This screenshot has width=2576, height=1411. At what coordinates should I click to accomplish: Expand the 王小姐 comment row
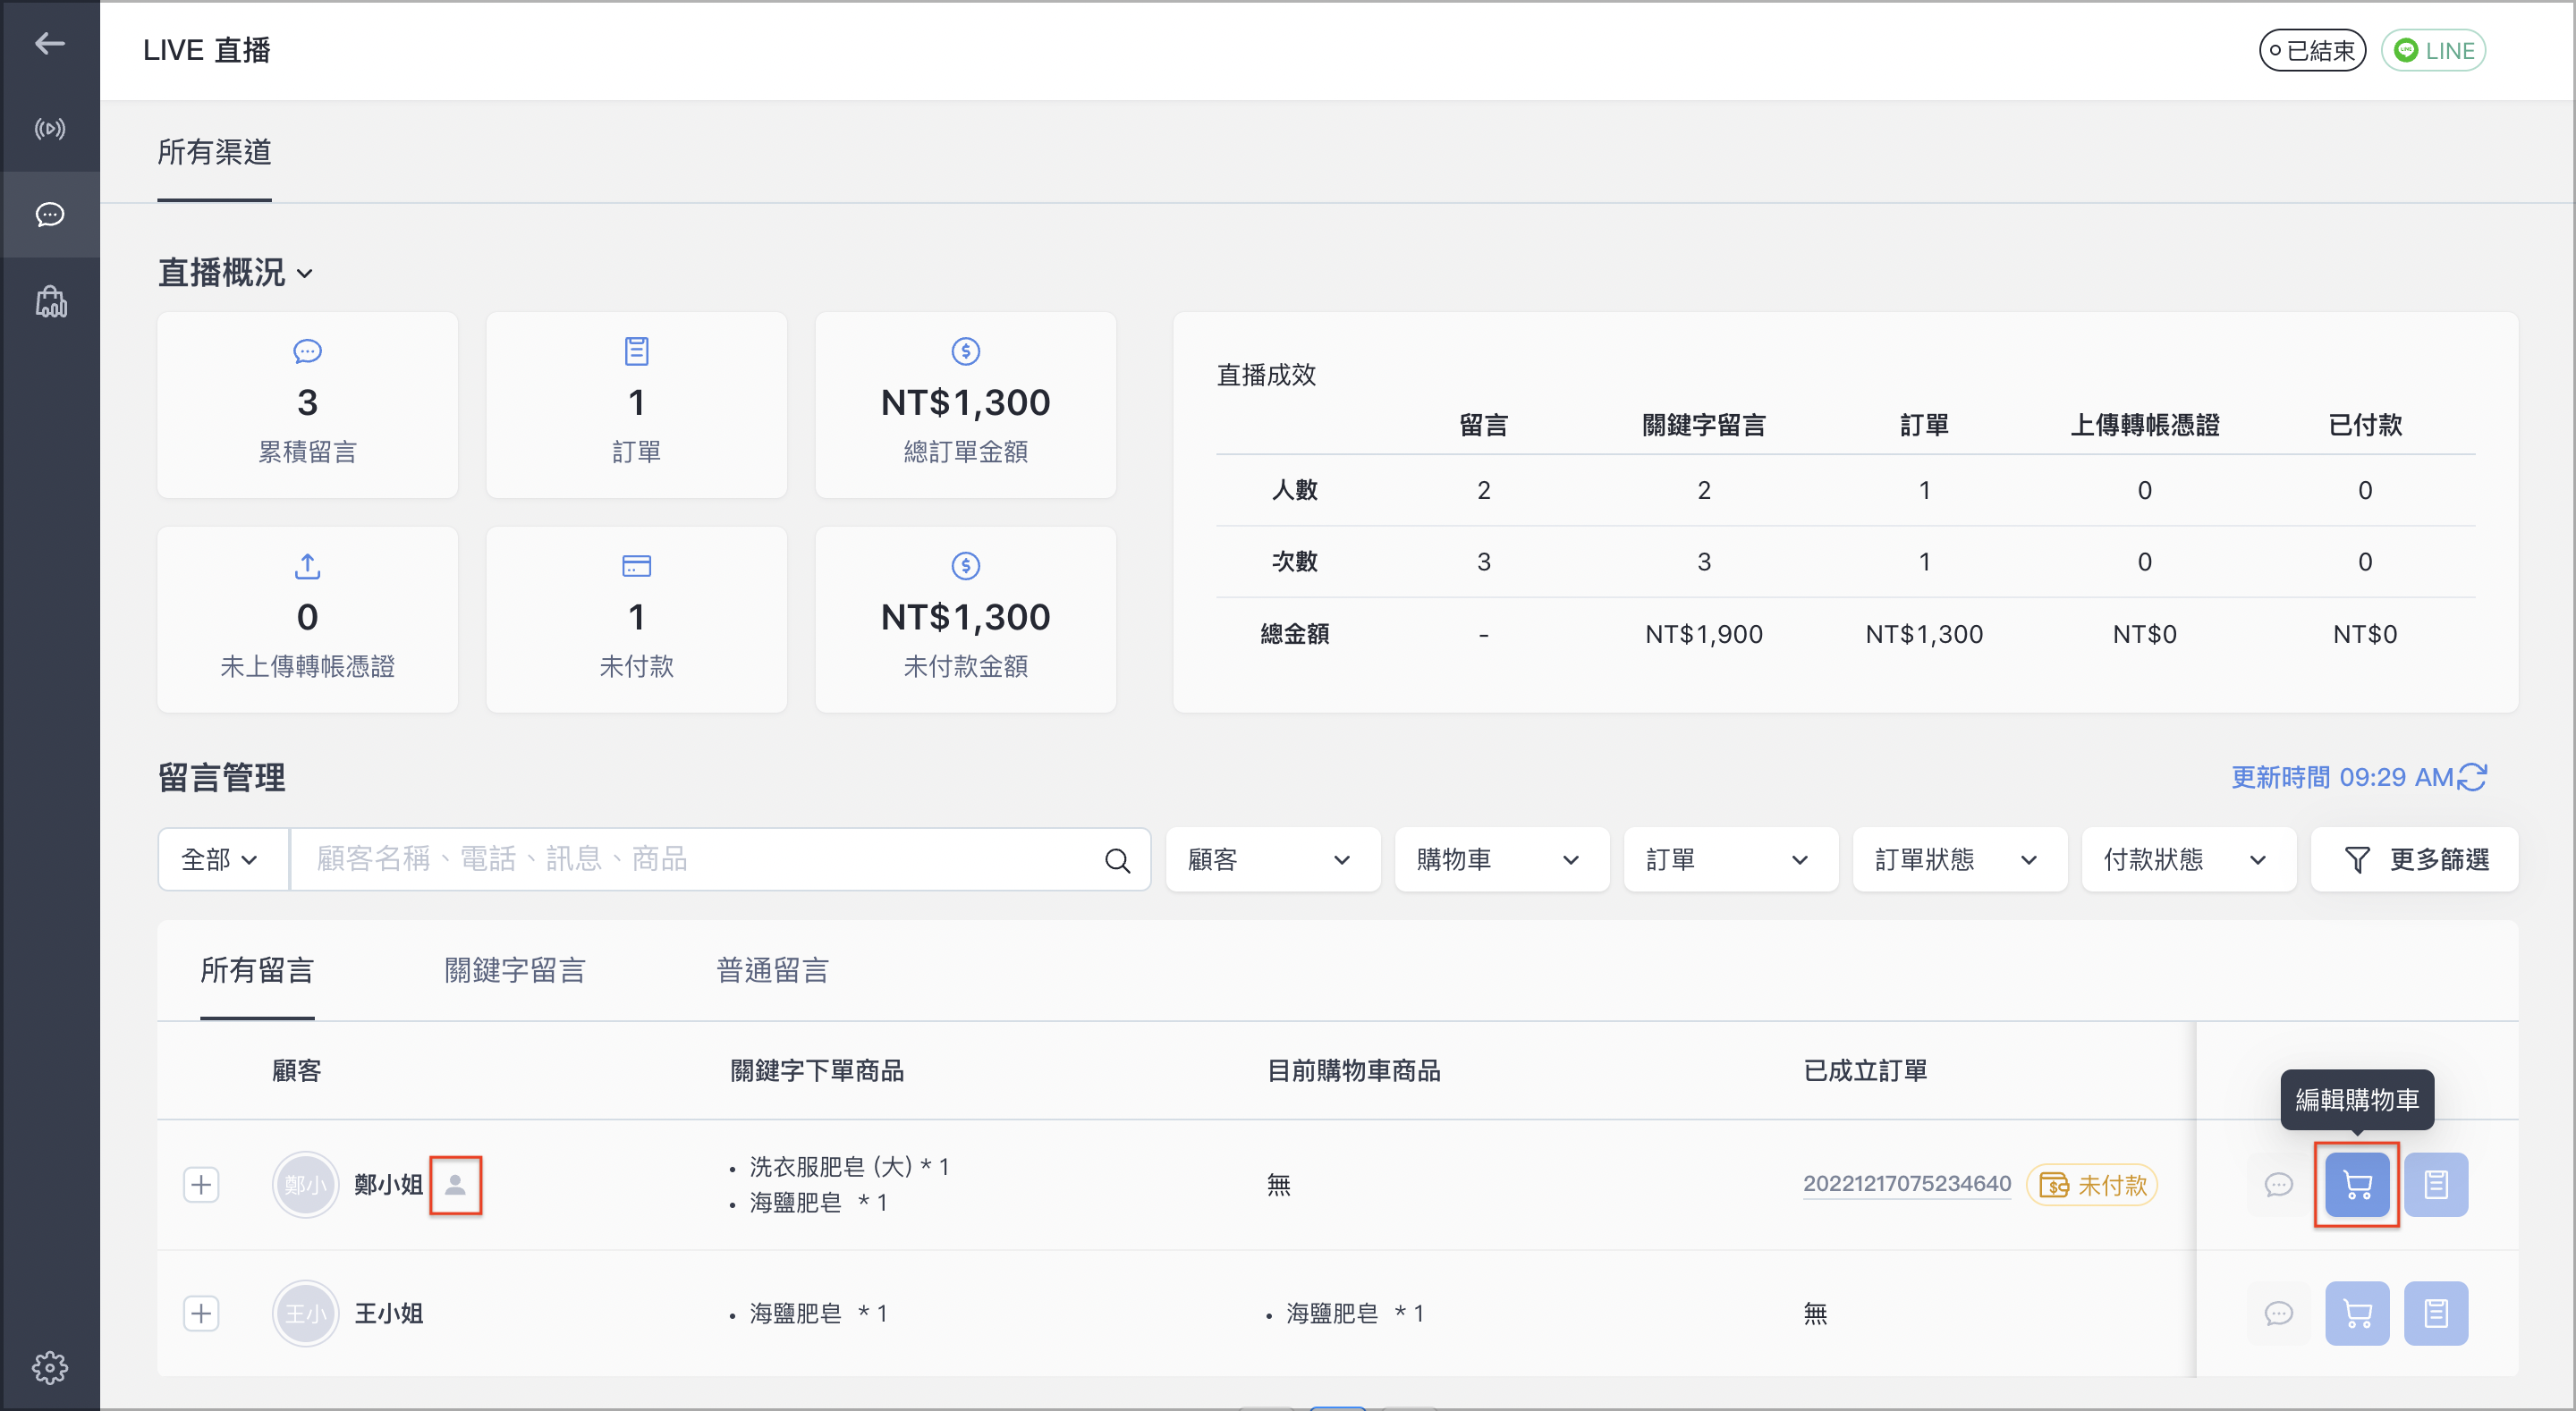201,1313
